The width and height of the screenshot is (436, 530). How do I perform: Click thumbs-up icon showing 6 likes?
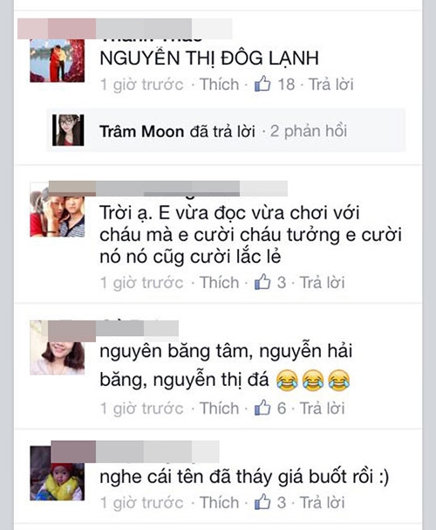(262, 408)
